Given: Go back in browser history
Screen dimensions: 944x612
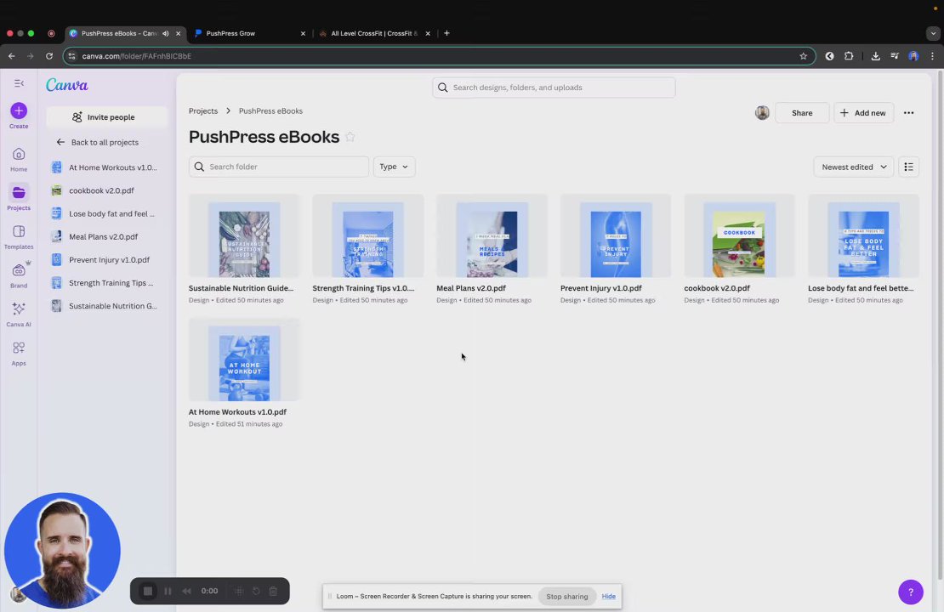Looking at the screenshot, I should 11,56.
